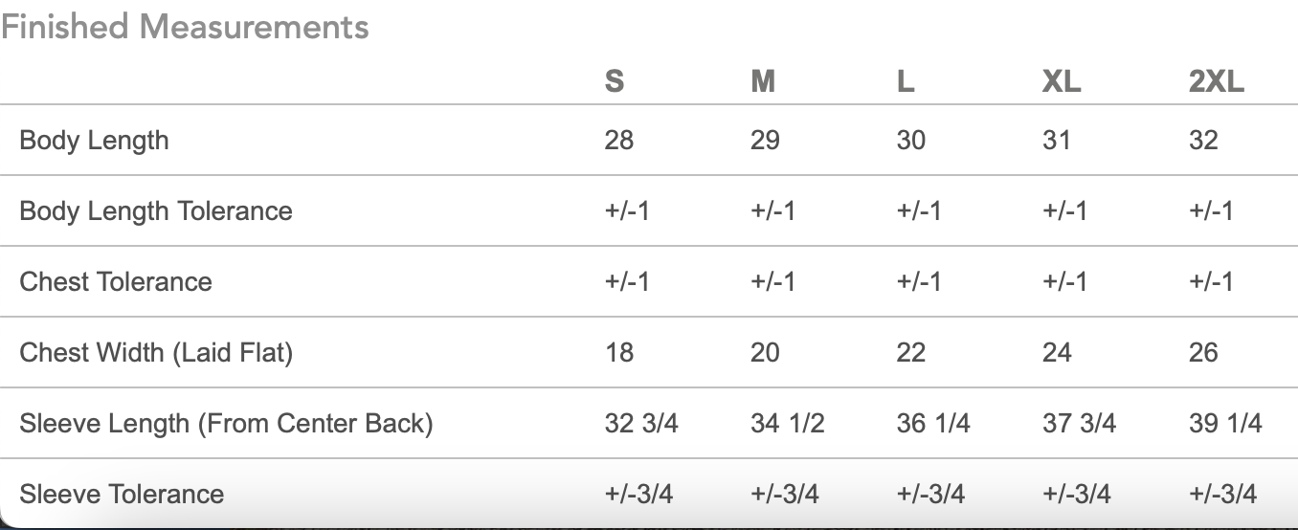Select the S size column header
The image size is (1298, 530).
(x=615, y=82)
